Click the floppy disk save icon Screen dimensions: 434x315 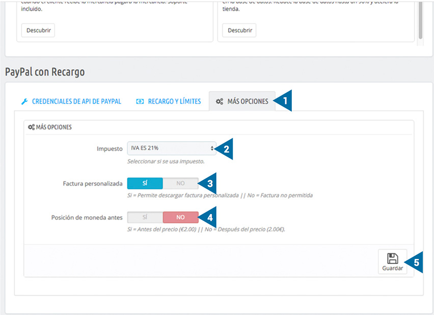point(392,258)
